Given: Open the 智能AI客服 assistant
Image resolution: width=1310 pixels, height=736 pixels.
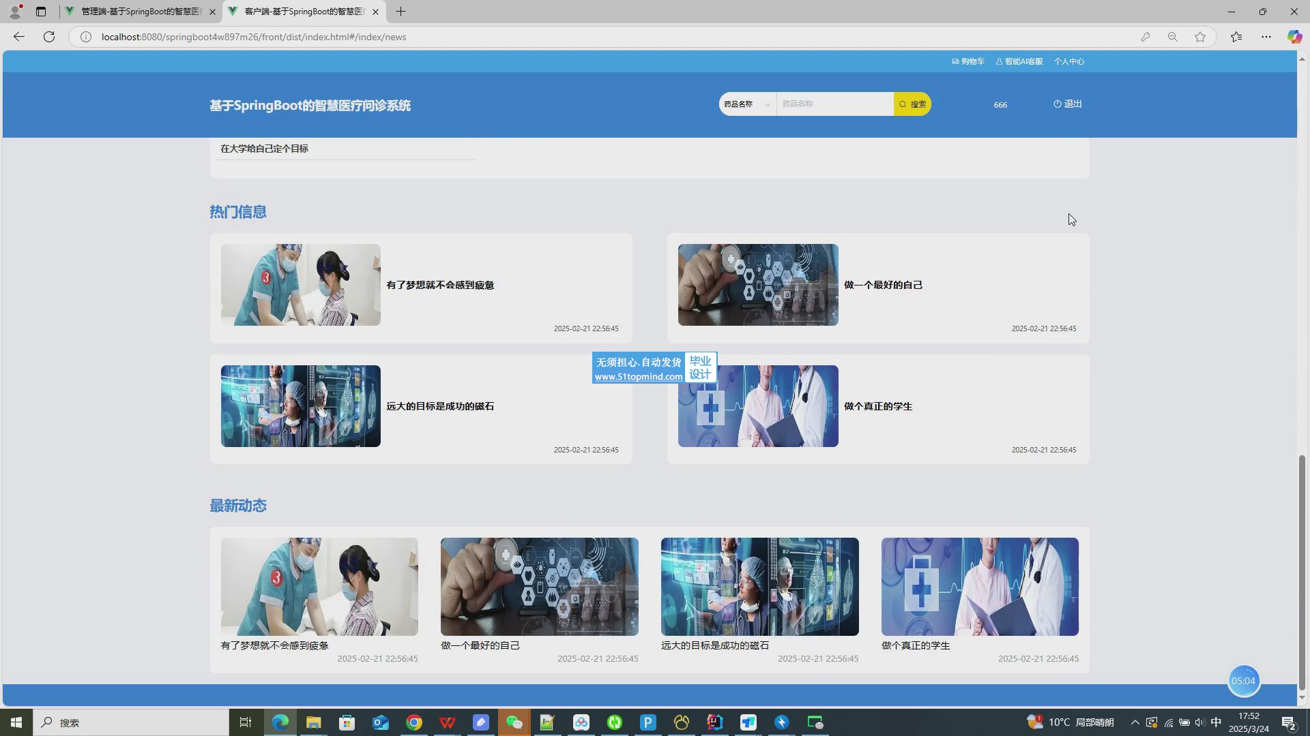Looking at the screenshot, I should coord(1019,61).
